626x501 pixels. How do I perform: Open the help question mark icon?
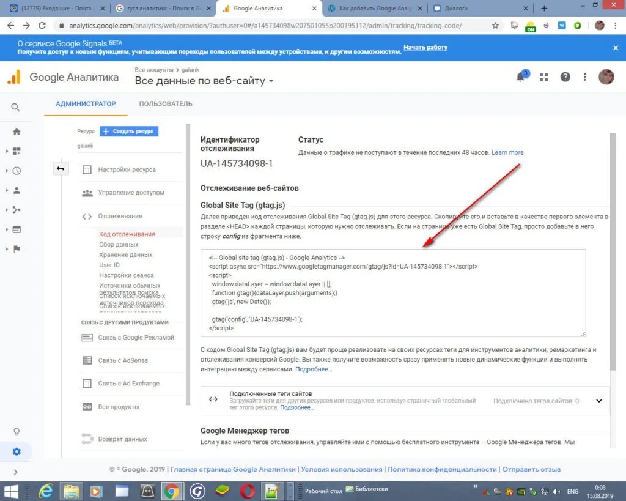coord(565,76)
